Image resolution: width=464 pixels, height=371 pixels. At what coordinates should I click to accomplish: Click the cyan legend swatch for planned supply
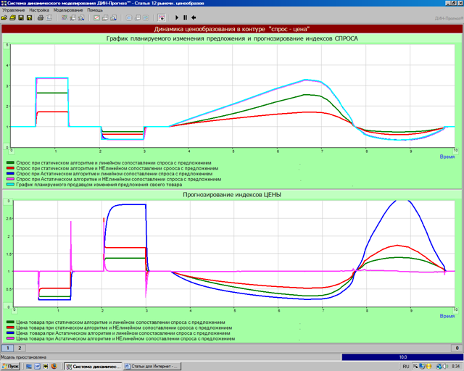click(x=10, y=185)
